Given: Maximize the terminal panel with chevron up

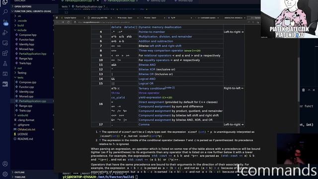Looking at the screenshot, I should [x=309, y=90].
